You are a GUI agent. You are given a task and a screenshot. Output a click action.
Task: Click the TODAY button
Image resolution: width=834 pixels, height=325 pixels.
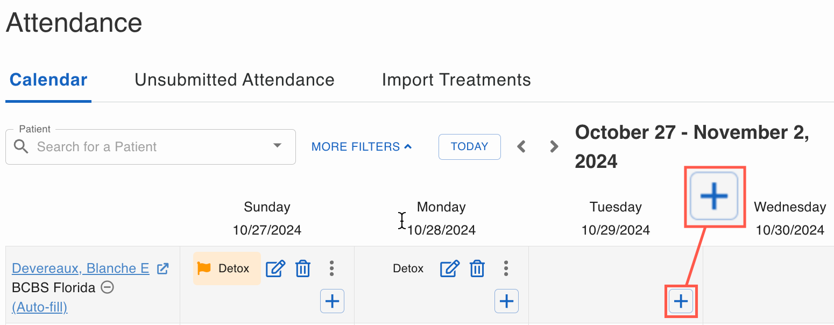(x=469, y=146)
